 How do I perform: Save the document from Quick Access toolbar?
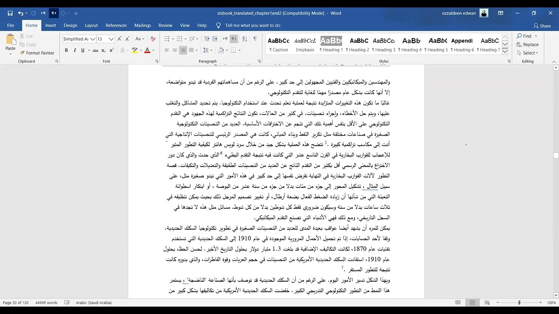coord(10,13)
